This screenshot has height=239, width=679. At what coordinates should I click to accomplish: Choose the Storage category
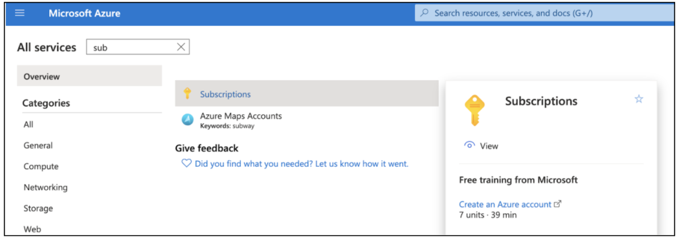point(38,209)
